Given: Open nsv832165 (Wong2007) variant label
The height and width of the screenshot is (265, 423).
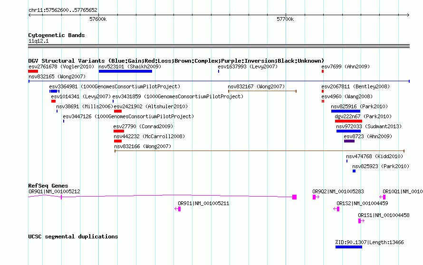Looking at the screenshot, I should tap(57, 76).
